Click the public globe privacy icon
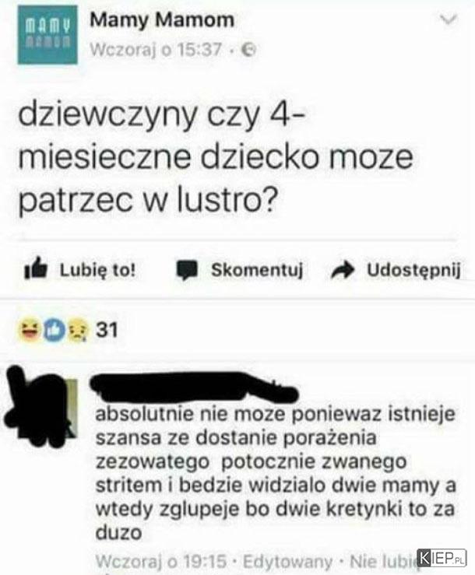The image size is (475, 575). coord(249,50)
